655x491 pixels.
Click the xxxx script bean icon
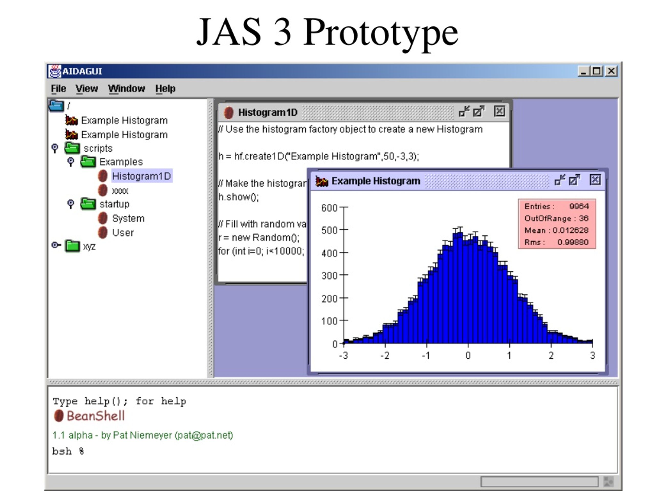[x=103, y=190]
